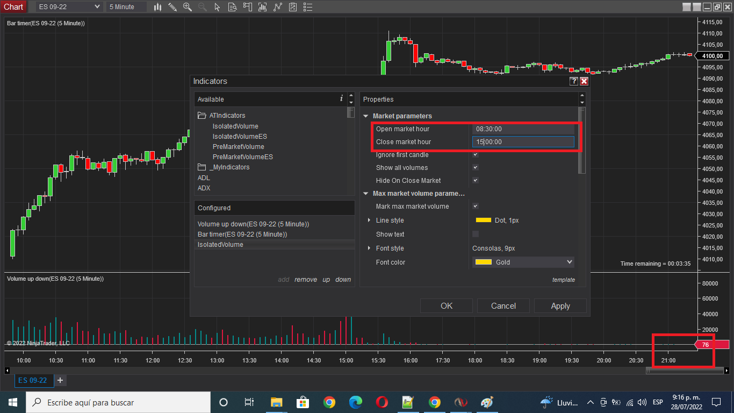Open the notification center icon
This screenshot has height=413, width=734.
pyautogui.click(x=716, y=402)
